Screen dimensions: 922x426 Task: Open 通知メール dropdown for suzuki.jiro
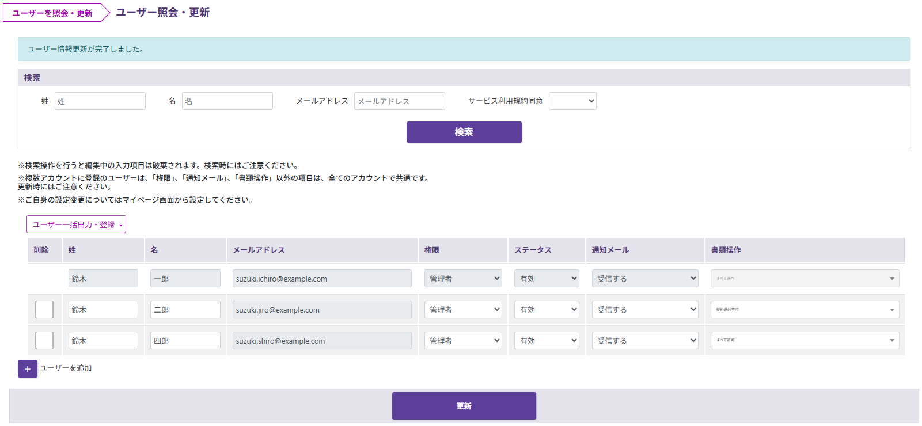click(645, 310)
